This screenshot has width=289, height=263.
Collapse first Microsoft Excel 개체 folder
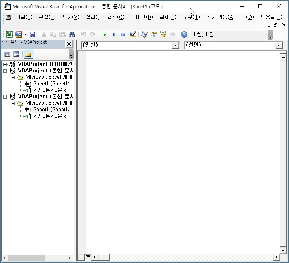click(x=13, y=77)
